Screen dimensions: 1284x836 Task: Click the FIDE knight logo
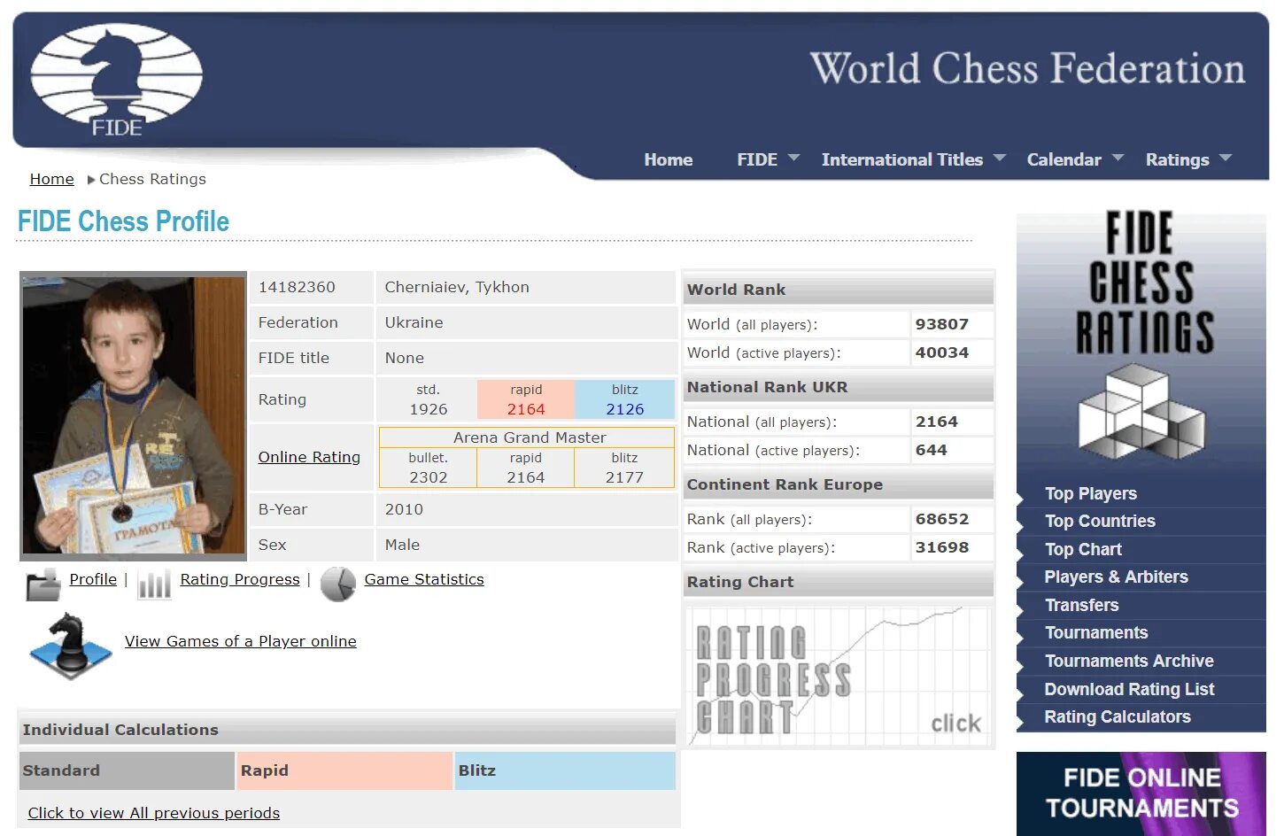[x=116, y=81]
